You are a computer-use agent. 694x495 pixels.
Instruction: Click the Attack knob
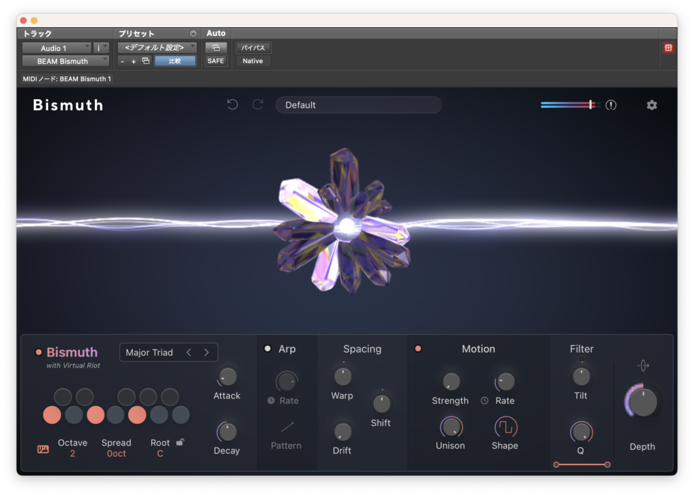[x=227, y=377]
